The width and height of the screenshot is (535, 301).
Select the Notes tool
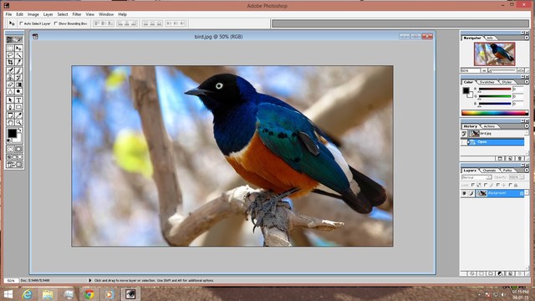(x=10, y=115)
